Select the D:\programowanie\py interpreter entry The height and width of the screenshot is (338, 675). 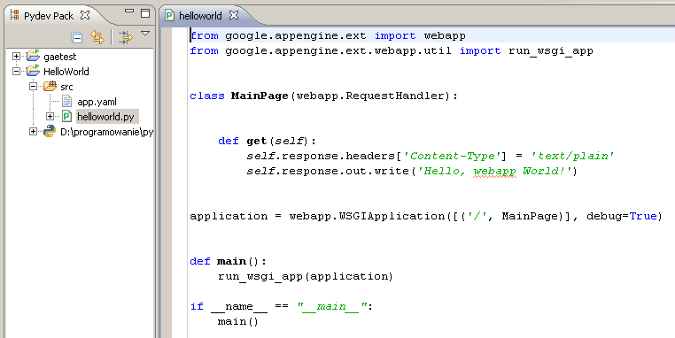107,132
